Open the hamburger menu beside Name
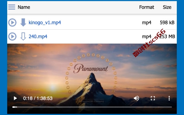 pos(11,7)
